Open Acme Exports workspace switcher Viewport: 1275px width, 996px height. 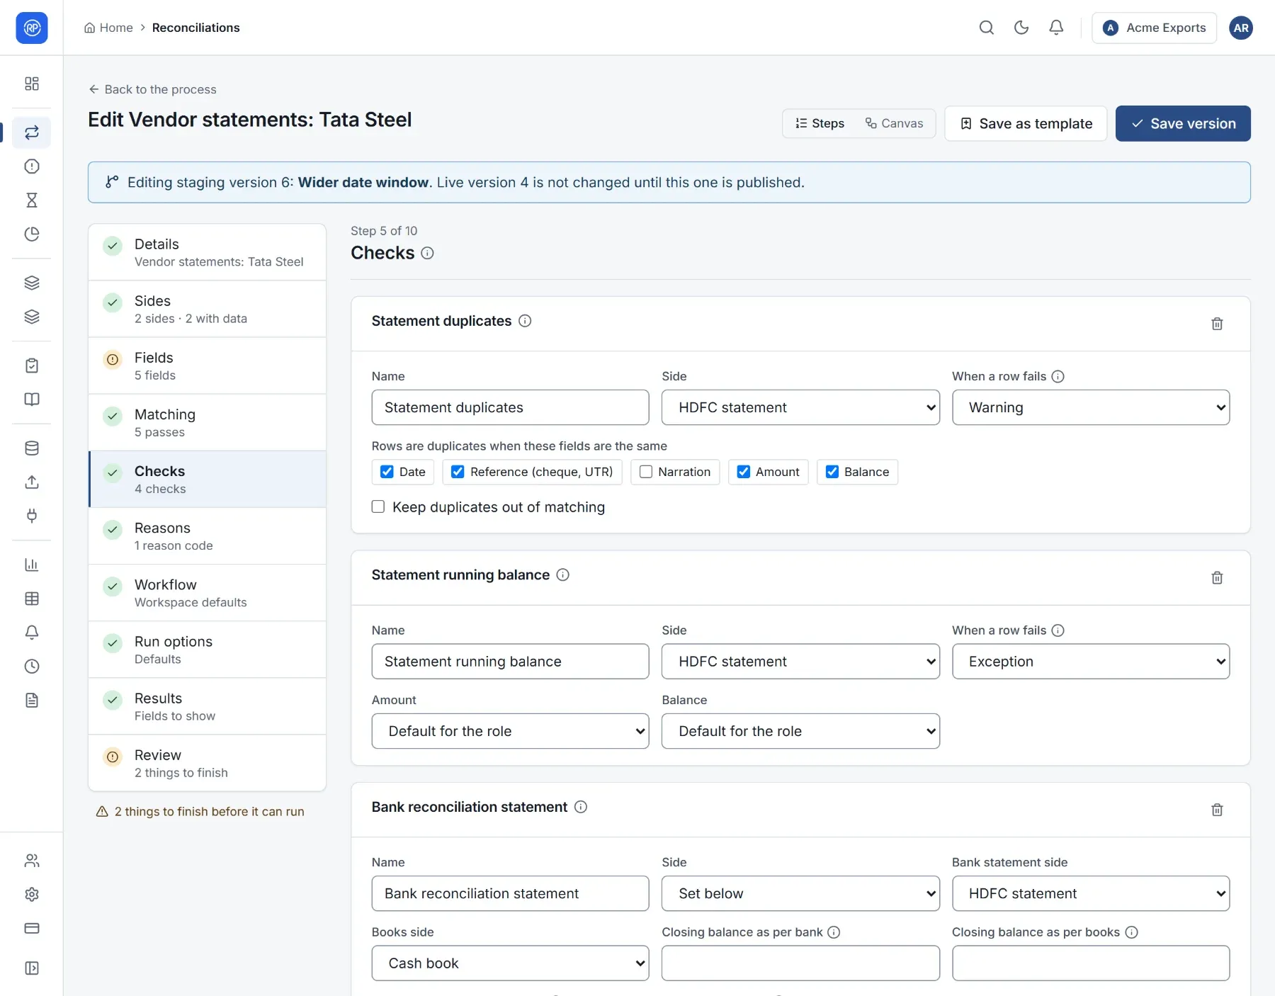pos(1154,28)
